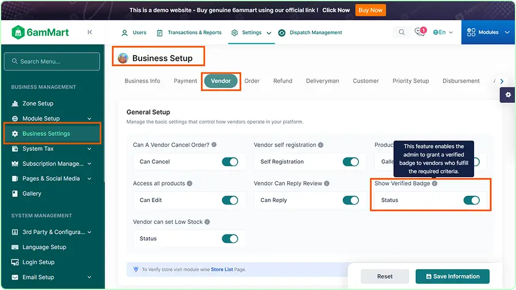Image resolution: width=516 pixels, height=290 pixels.
Task: Click info icon beside Show Verified Badge
Action: coord(435,183)
